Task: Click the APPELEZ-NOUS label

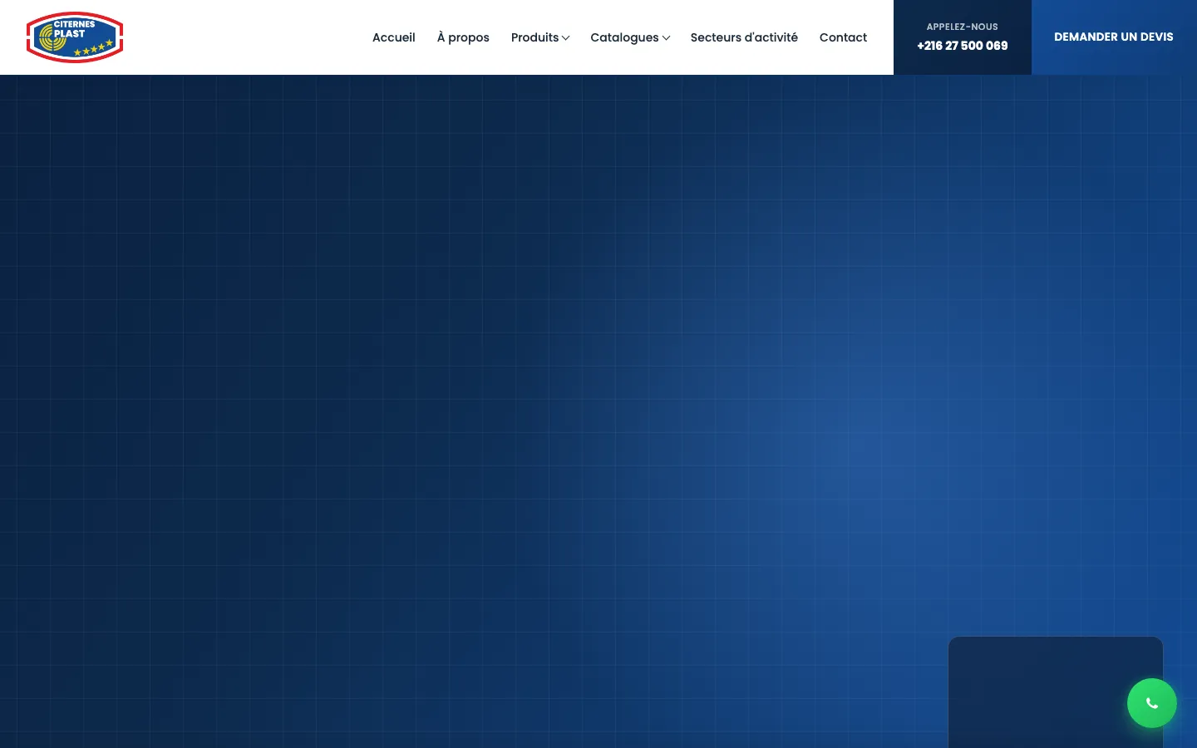Action: point(963,27)
